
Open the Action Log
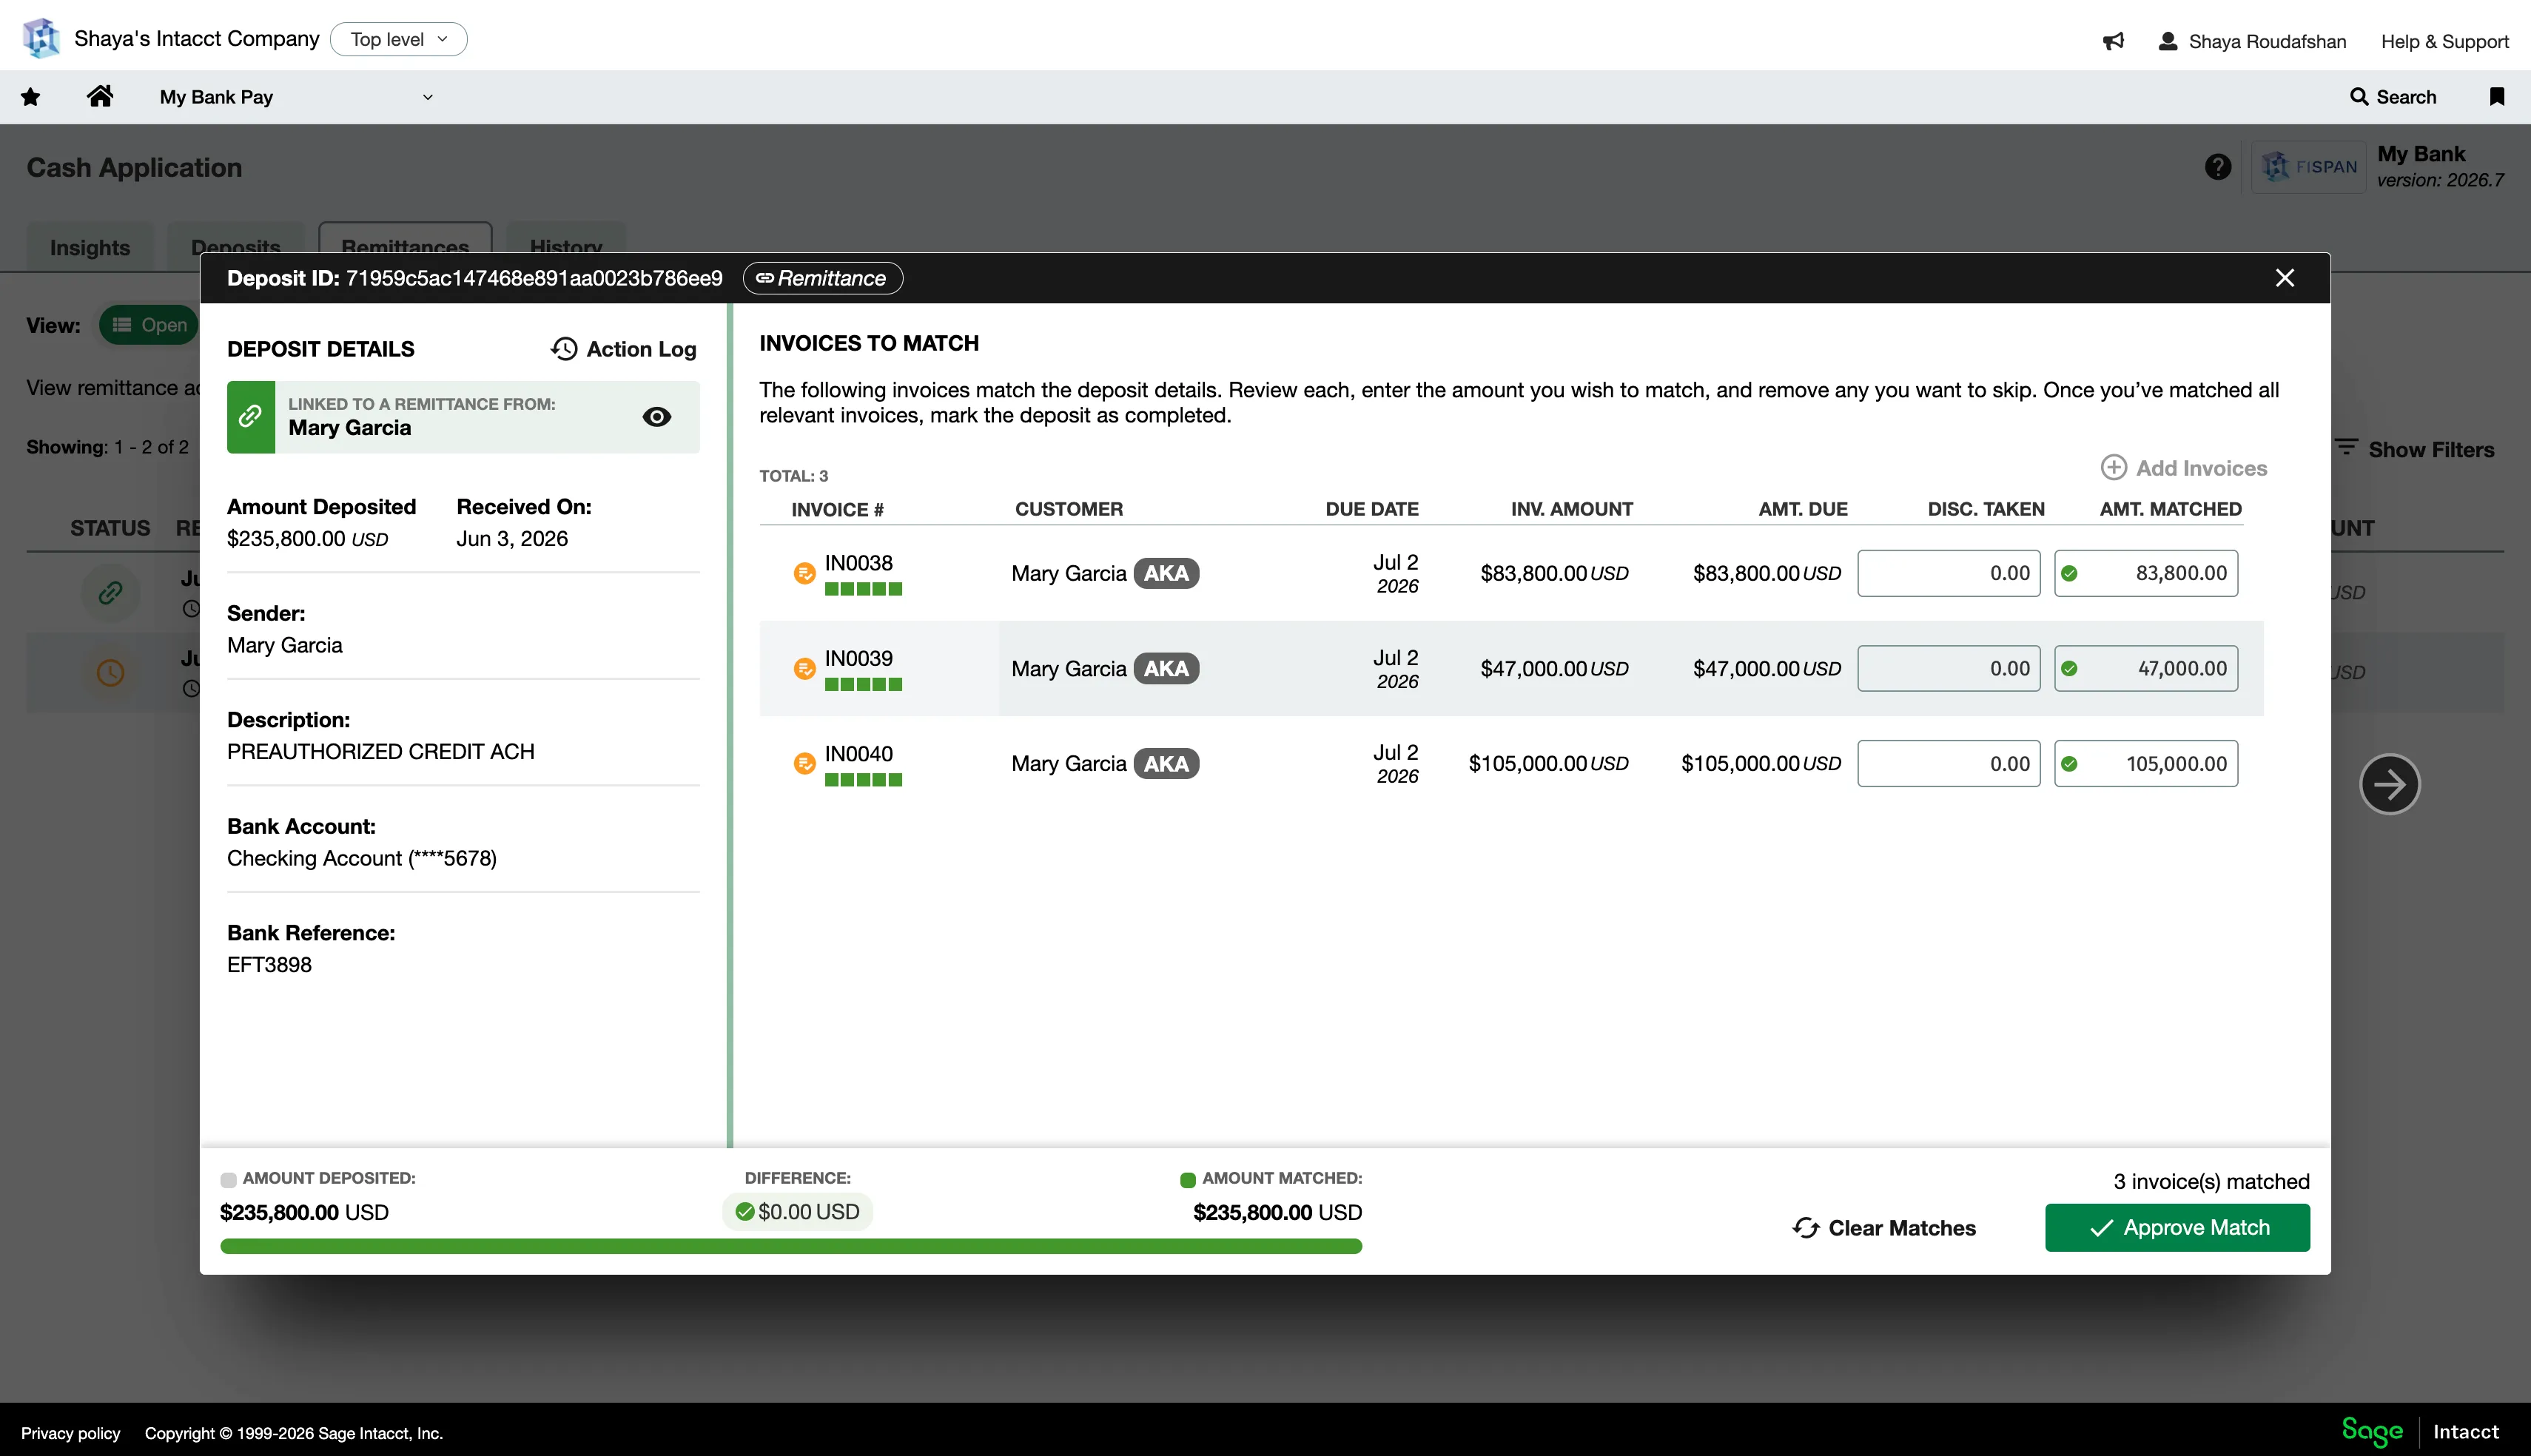click(x=623, y=349)
